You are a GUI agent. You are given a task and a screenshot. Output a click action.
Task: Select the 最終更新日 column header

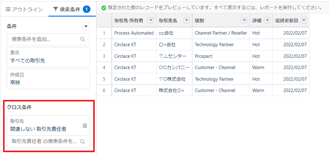tap(291, 20)
